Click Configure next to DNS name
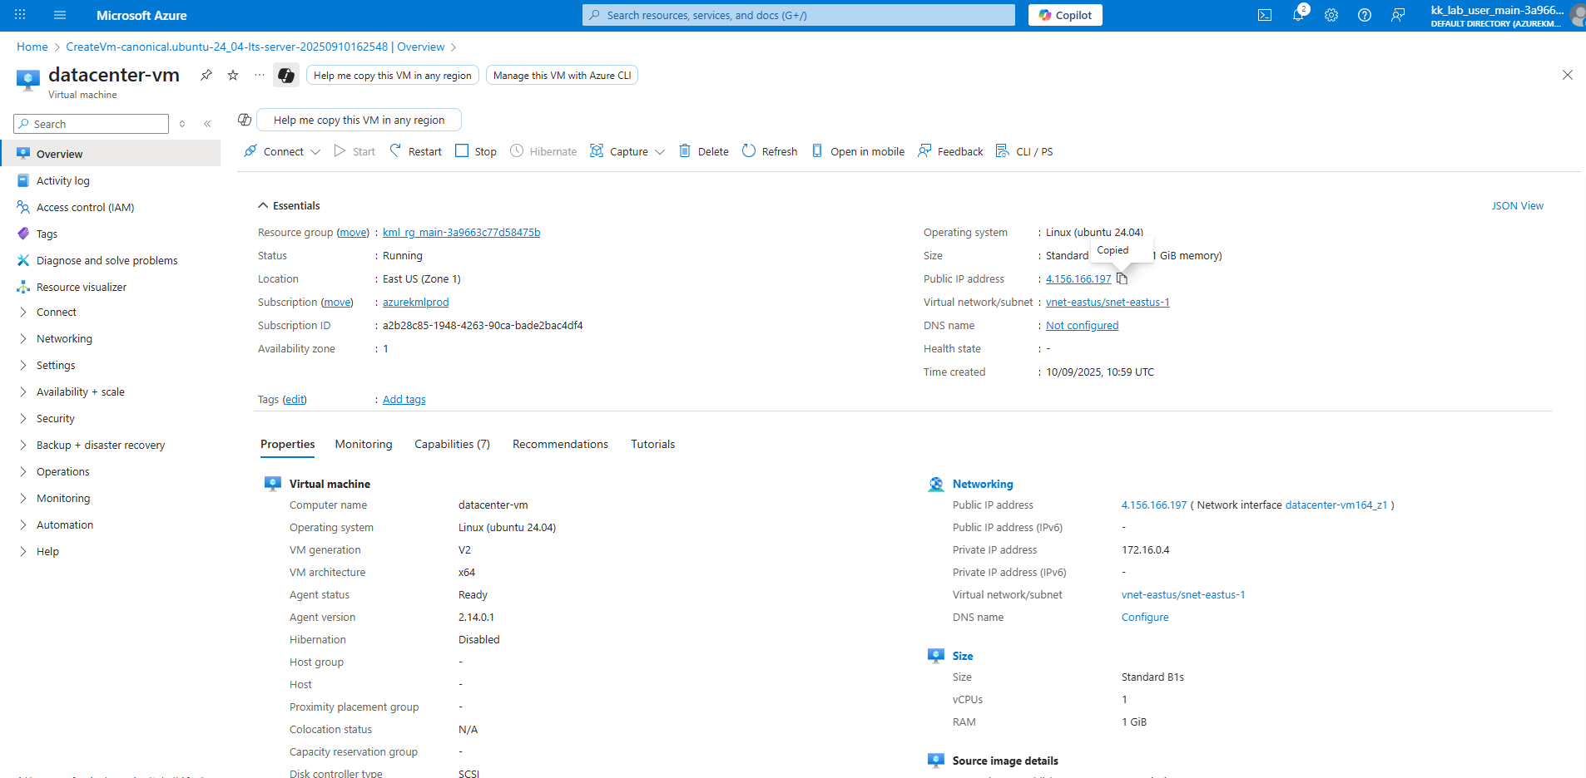This screenshot has height=778, width=1586. click(x=1145, y=618)
